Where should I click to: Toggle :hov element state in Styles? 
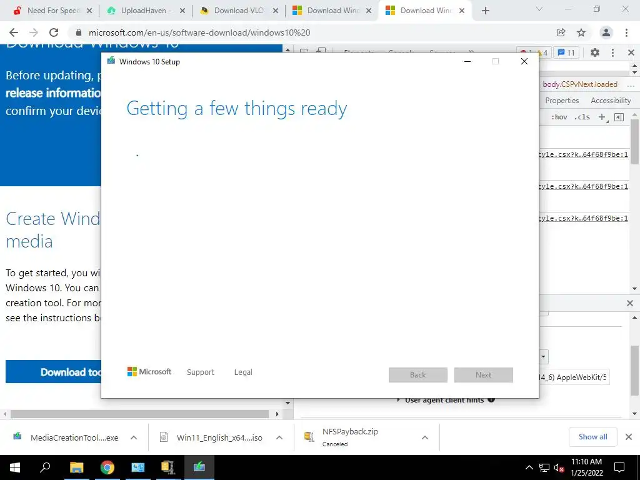pyautogui.click(x=559, y=117)
